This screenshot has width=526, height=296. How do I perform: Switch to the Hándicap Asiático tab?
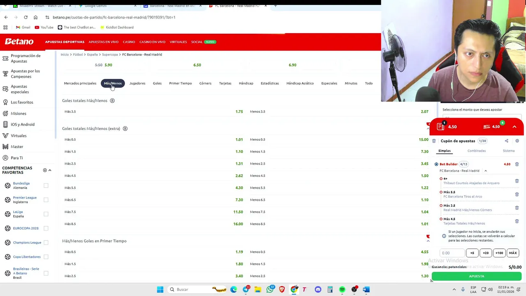(300, 83)
